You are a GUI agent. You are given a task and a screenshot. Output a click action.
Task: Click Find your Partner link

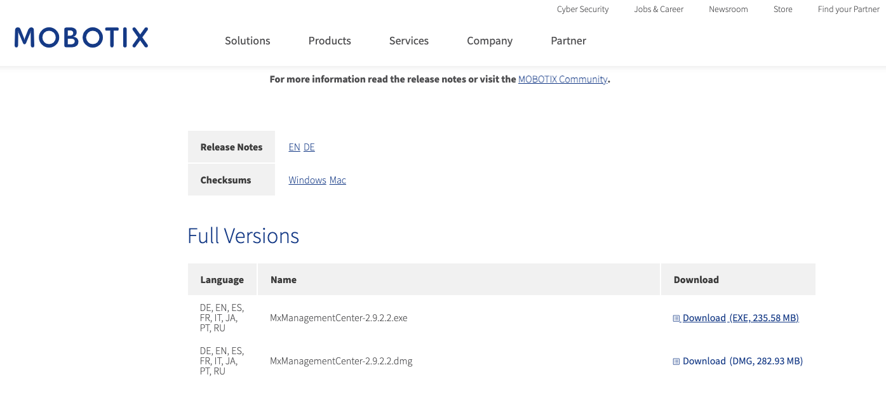(849, 9)
